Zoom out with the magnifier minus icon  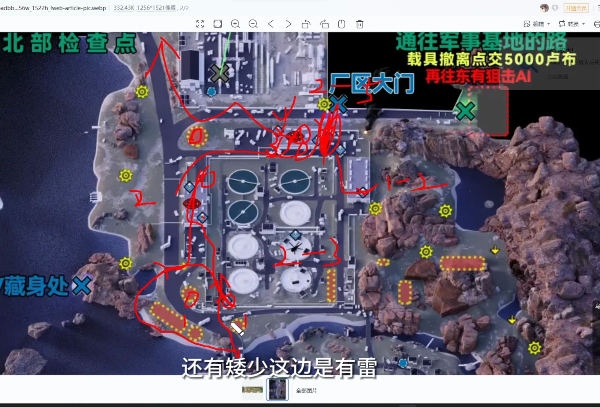coord(253,24)
